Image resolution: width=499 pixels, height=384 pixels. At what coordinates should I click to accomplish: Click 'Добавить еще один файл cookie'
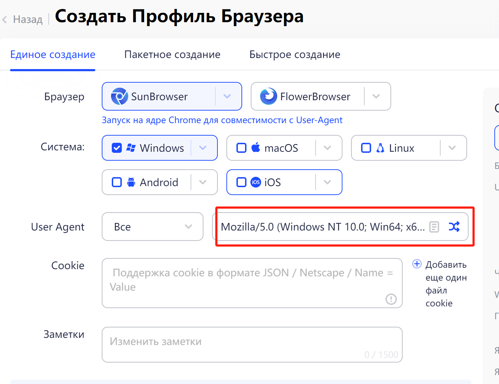446,284
